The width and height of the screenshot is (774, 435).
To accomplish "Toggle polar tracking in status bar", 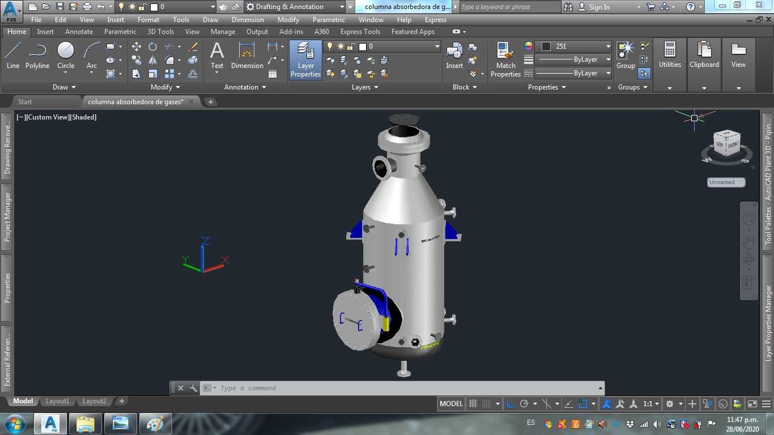I will click(524, 404).
